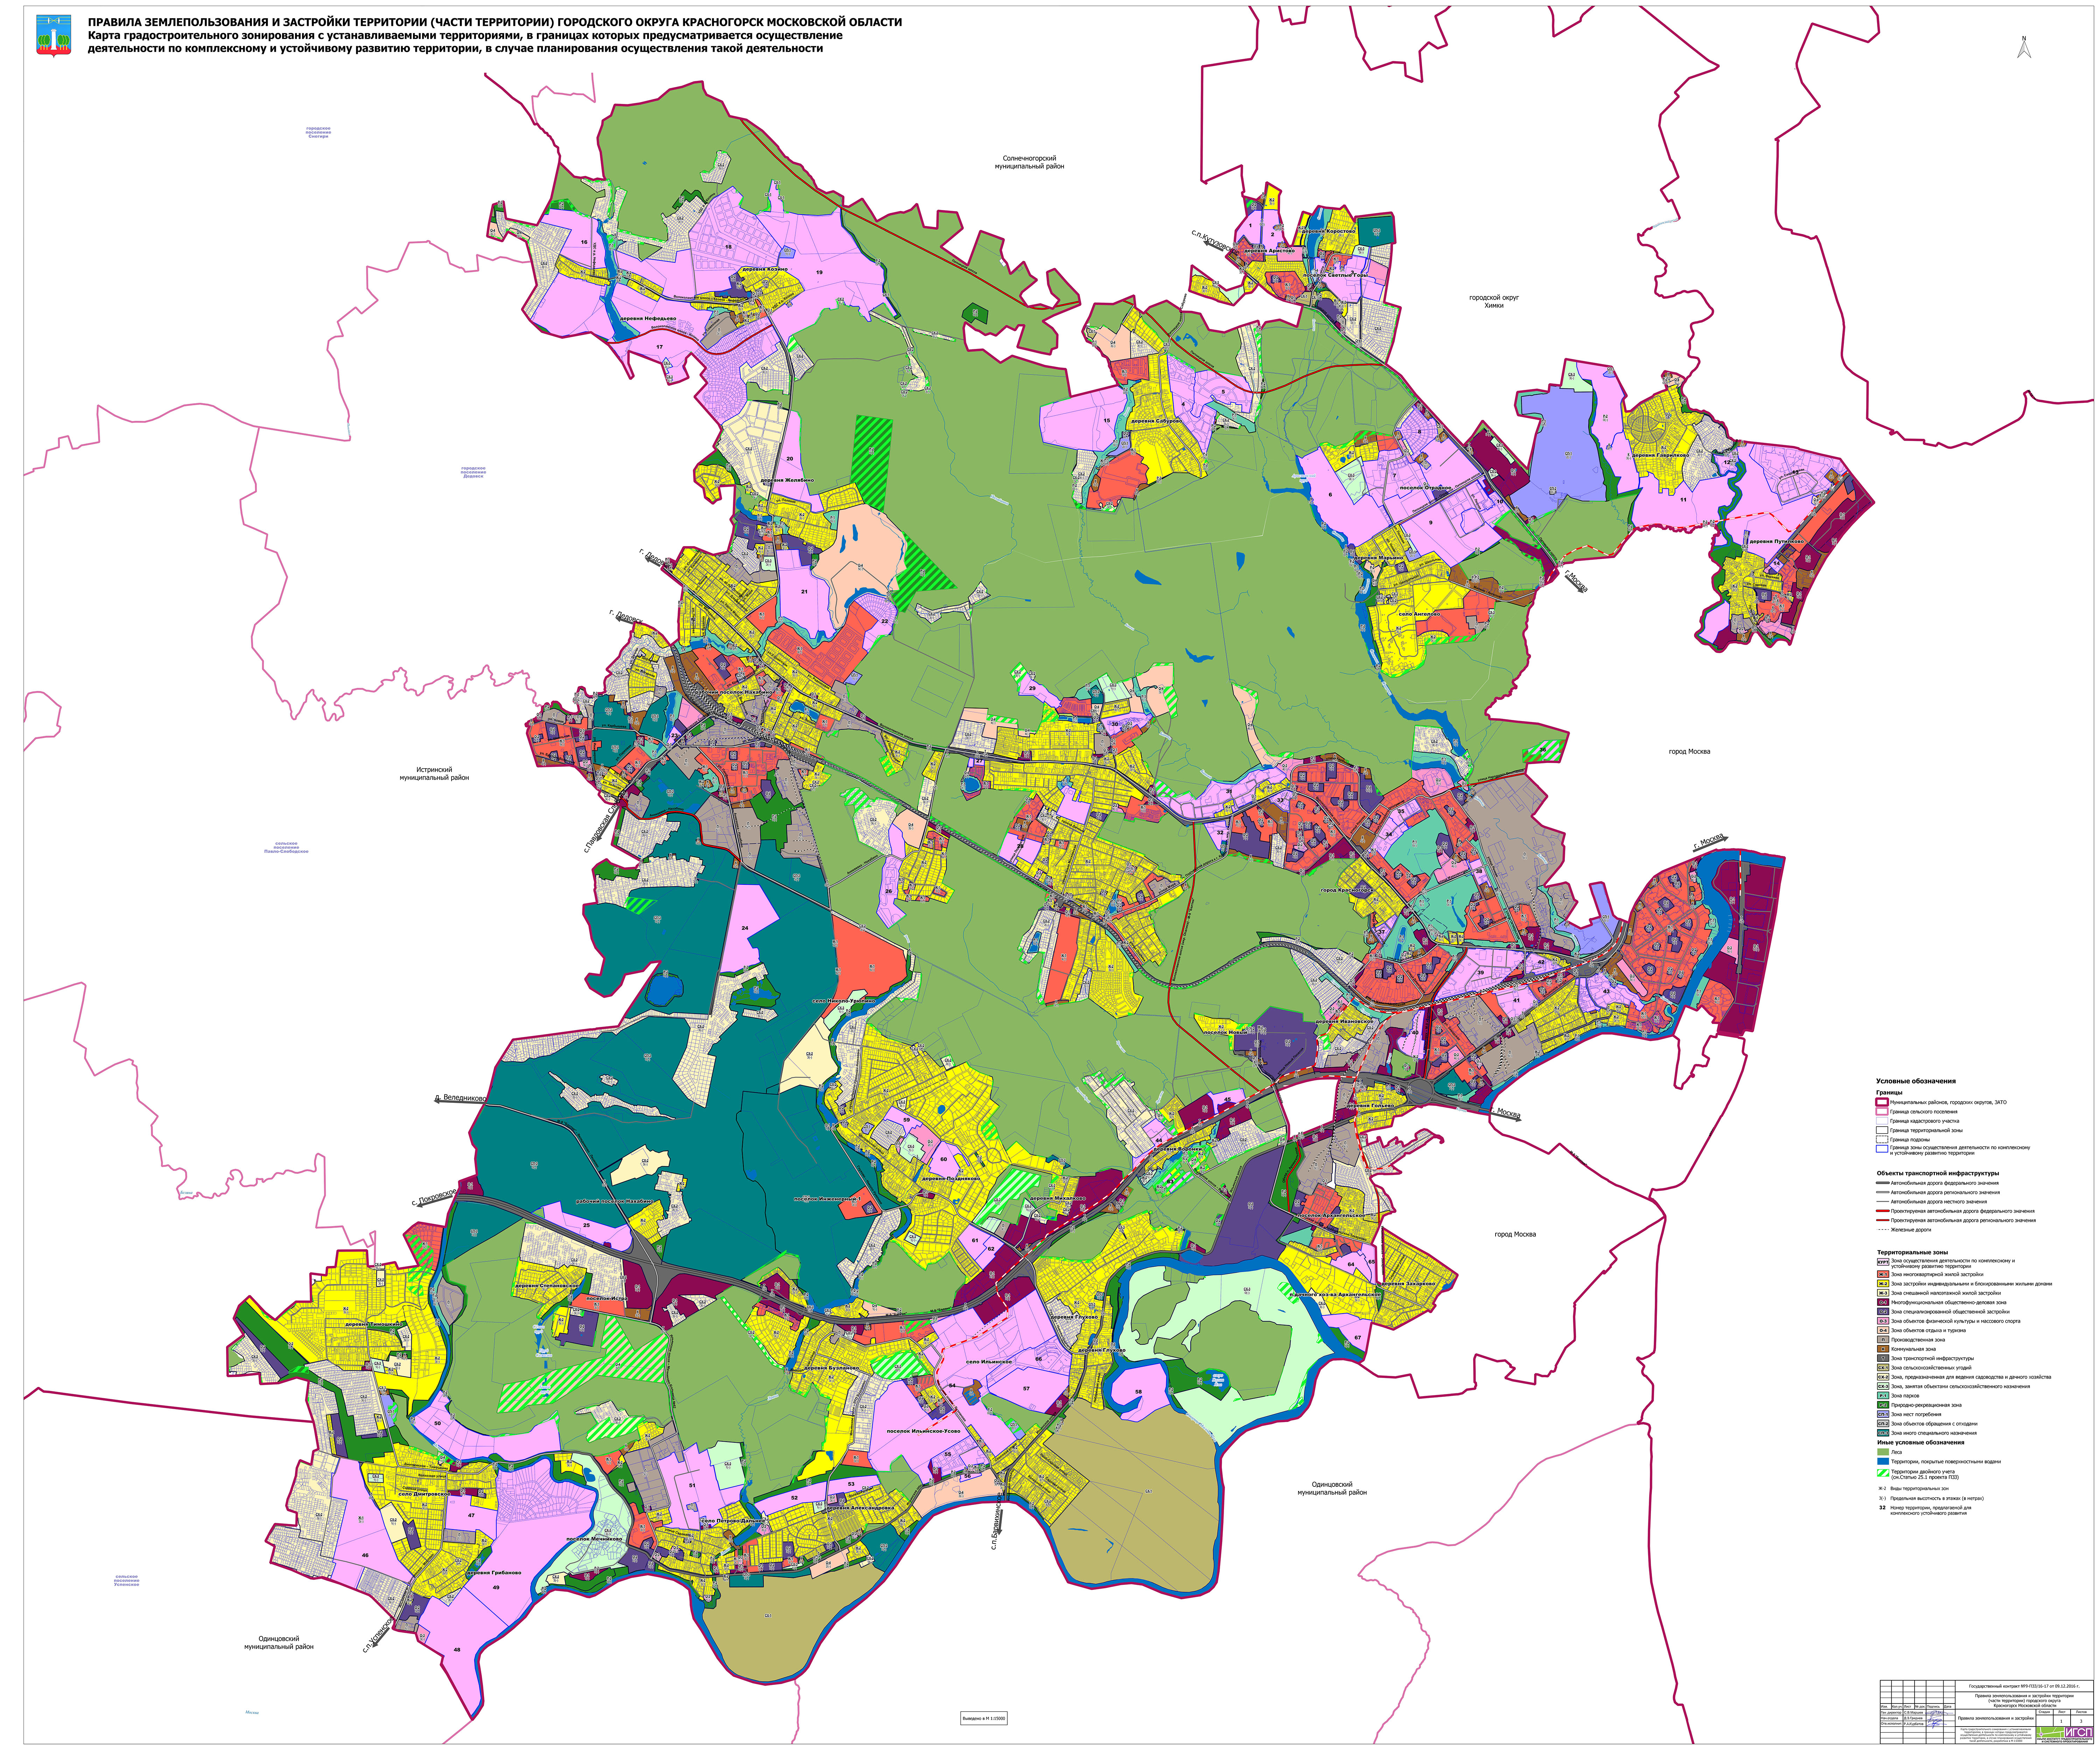Screen dimensions: 2100x1750
Task: Click the green Леса forest swatch
Action: (x=1883, y=1452)
